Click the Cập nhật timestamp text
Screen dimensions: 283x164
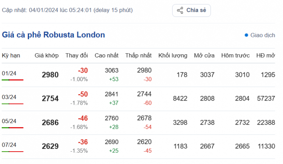68,10
